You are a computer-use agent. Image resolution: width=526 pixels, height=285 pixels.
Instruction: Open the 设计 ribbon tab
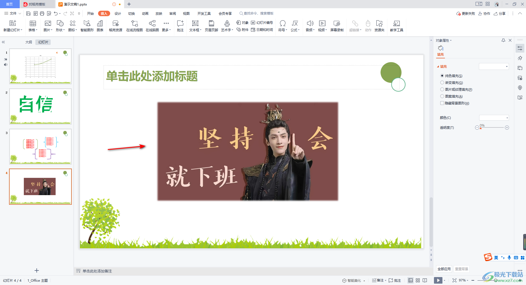point(118,13)
